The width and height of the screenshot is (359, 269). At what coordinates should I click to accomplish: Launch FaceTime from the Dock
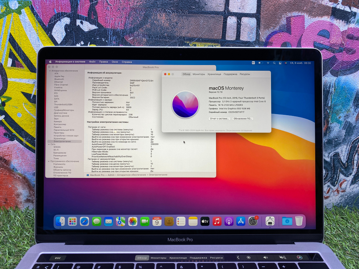144,221
